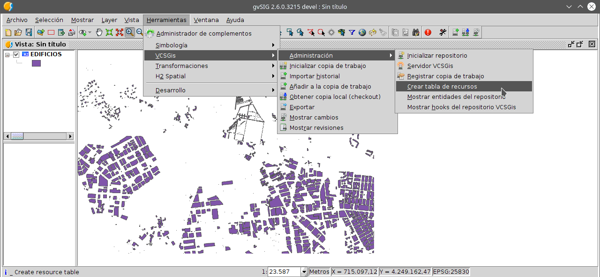Open the eye icon dropdown arrow
The image size is (600, 277).
(90, 32)
